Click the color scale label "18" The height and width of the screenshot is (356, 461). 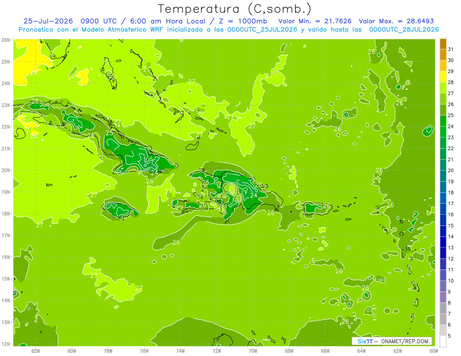(x=451, y=192)
